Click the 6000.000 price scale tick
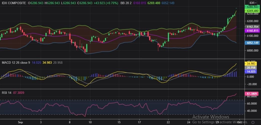The height and width of the screenshot is (125, 261). pyautogui.click(x=253, y=51)
